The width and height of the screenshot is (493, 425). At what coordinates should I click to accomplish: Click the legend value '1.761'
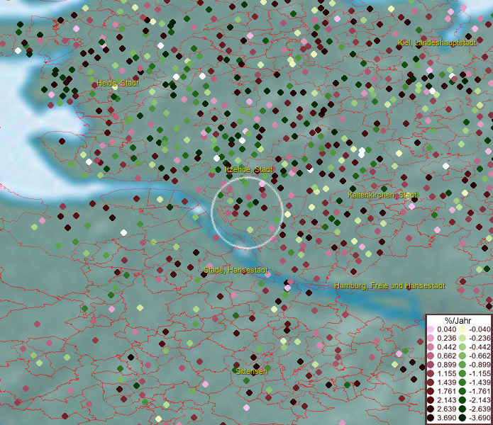click(x=446, y=391)
